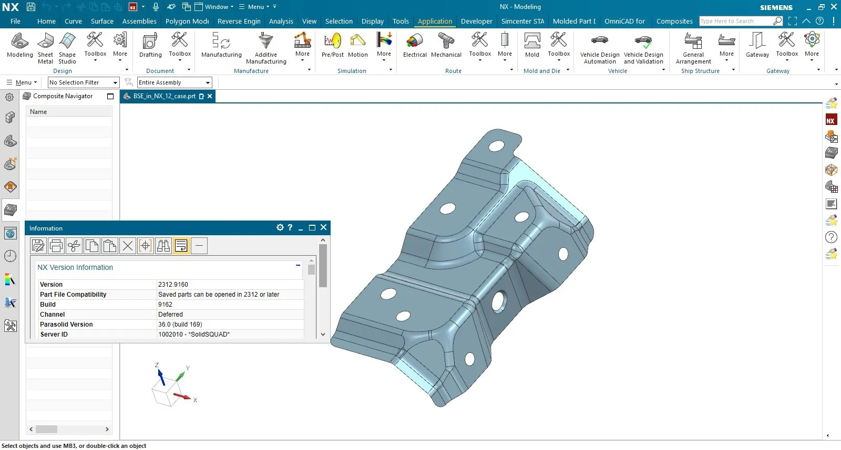Viewport: 841px width, 450px height.
Task: Open the Developer ribbon tab
Action: (477, 22)
